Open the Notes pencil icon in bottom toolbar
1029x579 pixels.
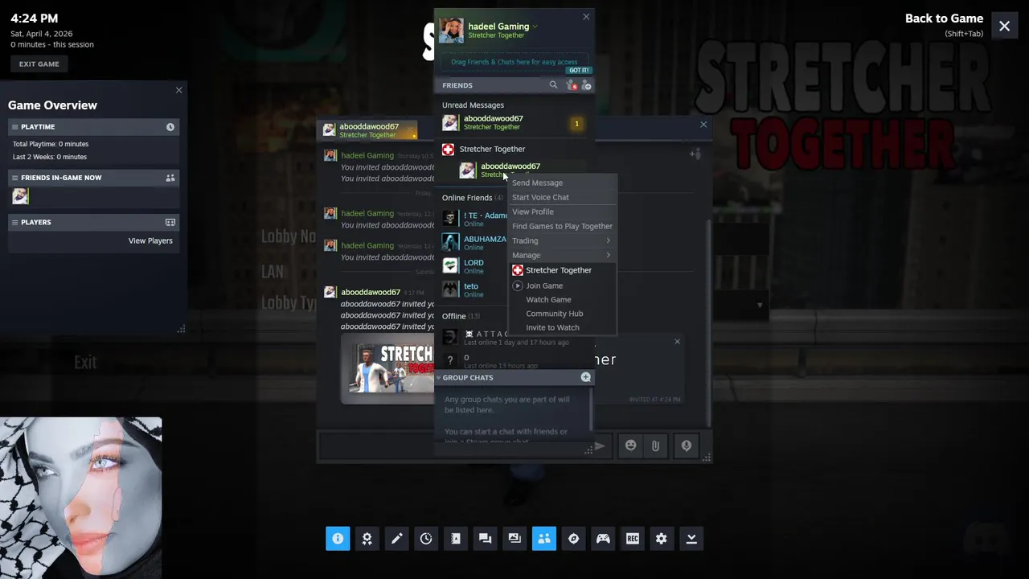pos(396,539)
